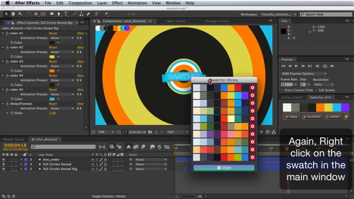Hide the full Circles Reveal layer
The image size is (354, 199).
point(4,164)
